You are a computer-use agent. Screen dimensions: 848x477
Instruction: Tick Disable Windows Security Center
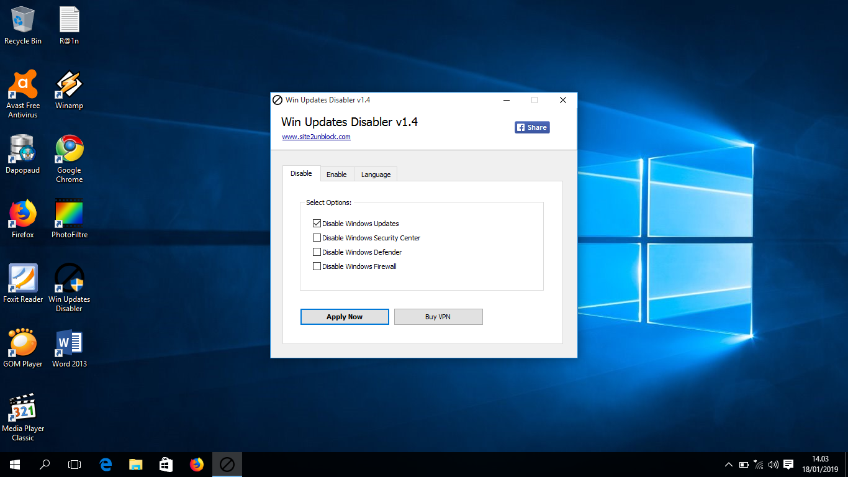click(317, 237)
